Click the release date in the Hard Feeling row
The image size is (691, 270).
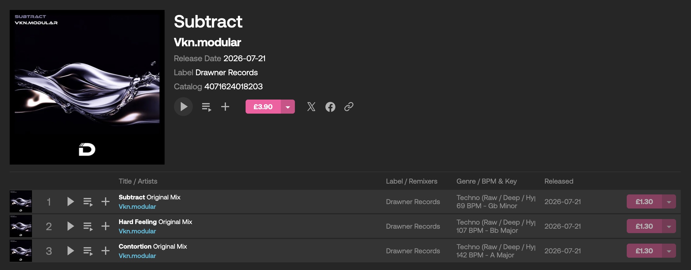click(563, 226)
